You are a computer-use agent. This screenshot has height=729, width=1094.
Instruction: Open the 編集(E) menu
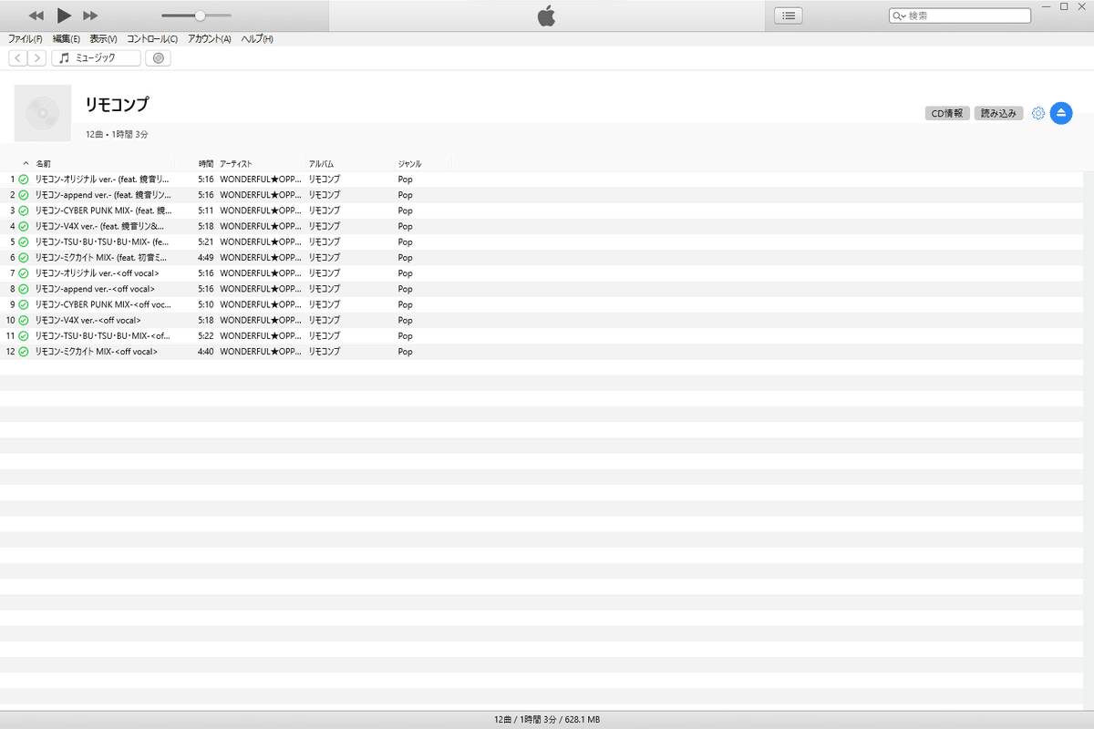click(x=67, y=39)
